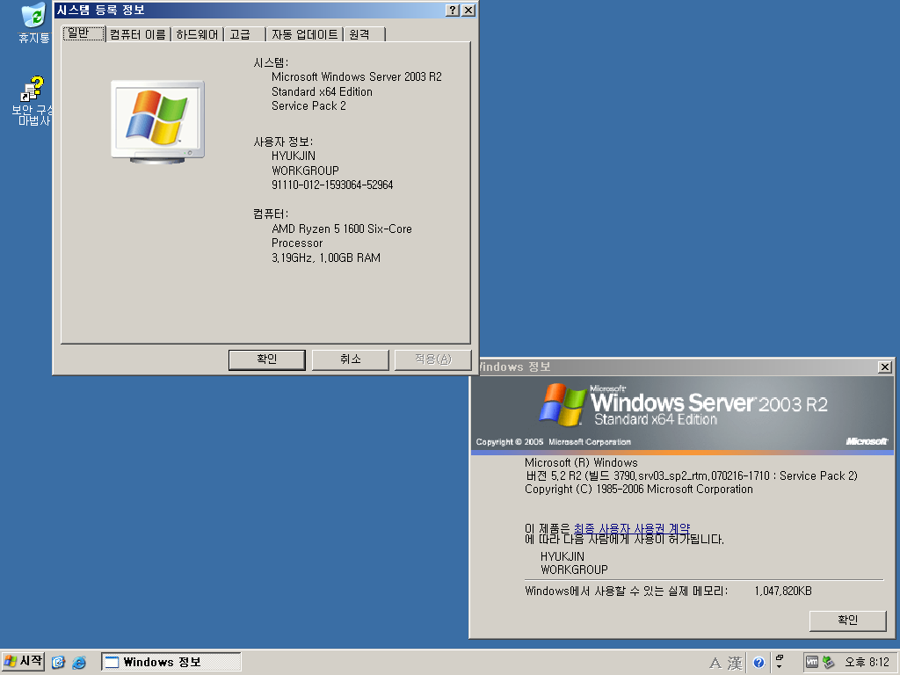
Task: Click 확인 in Windows 정보 dialog
Action: tap(848, 621)
